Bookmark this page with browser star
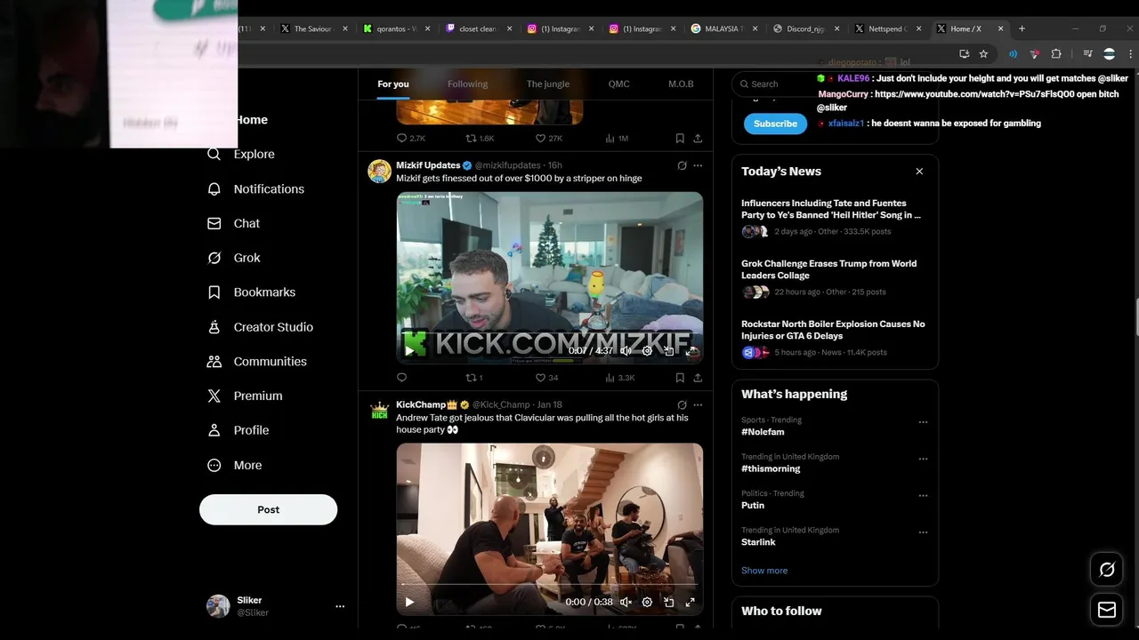The width and height of the screenshot is (1139, 640). pos(983,54)
